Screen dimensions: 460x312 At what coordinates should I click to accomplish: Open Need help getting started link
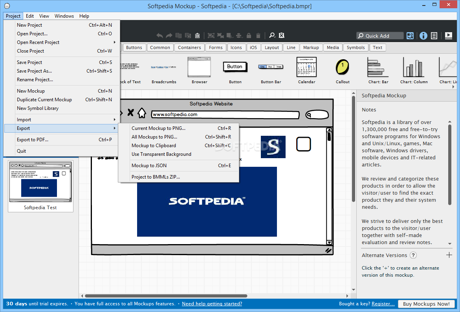coord(212,304)
